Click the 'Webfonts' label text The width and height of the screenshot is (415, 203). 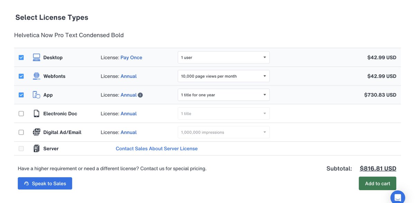pos(54,76)
